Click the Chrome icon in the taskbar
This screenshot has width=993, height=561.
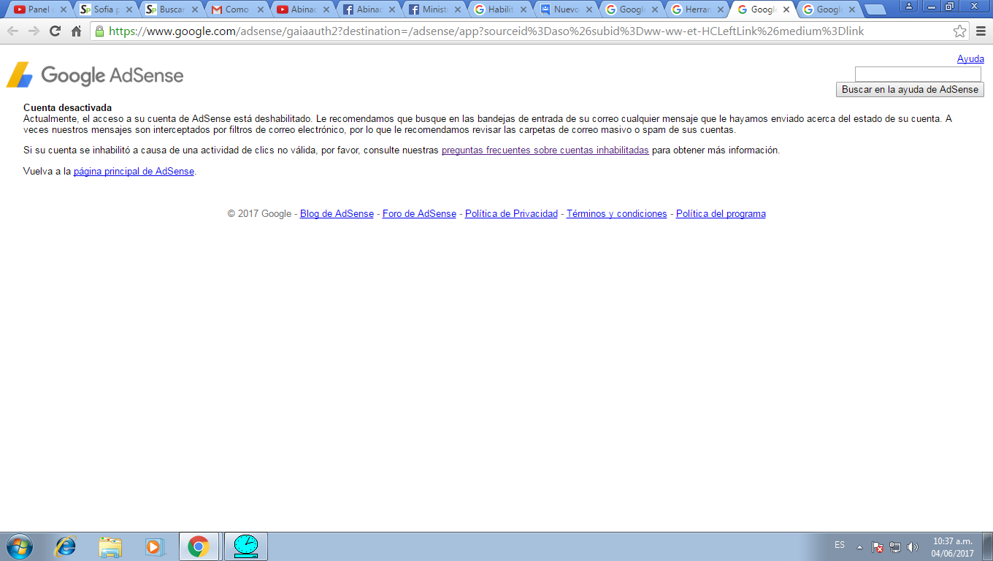pyautogui.click(x=199, y=546)
